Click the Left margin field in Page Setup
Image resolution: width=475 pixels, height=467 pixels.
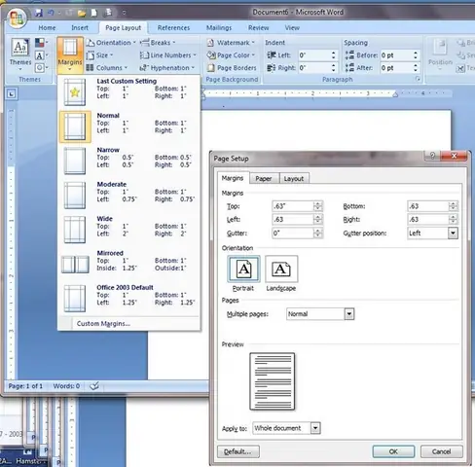pos(293,220)
